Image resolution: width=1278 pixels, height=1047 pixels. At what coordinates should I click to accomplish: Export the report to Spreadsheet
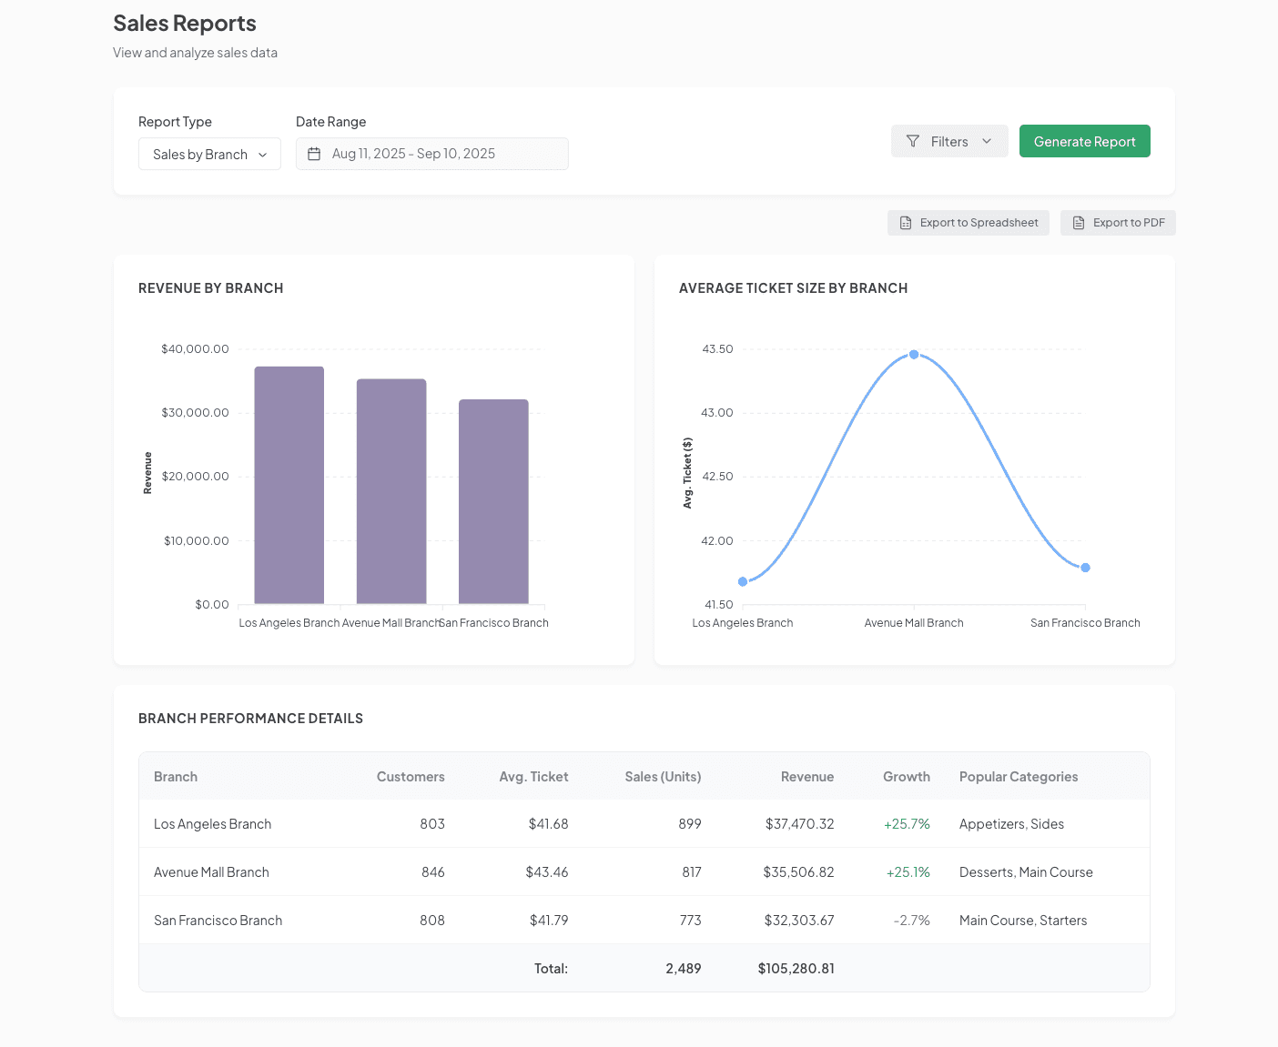(x=968, y=223)
